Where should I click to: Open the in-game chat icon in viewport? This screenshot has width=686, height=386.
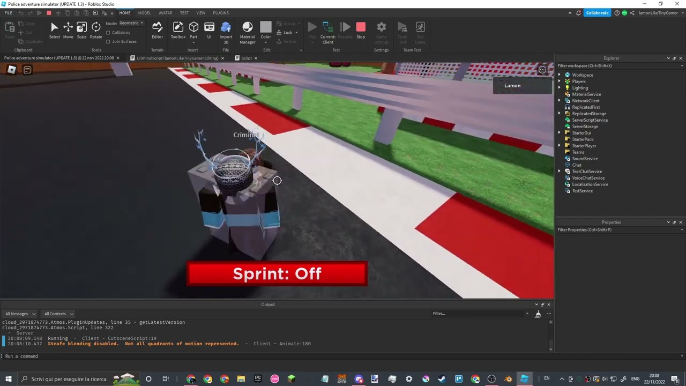(x=27, y=70)
